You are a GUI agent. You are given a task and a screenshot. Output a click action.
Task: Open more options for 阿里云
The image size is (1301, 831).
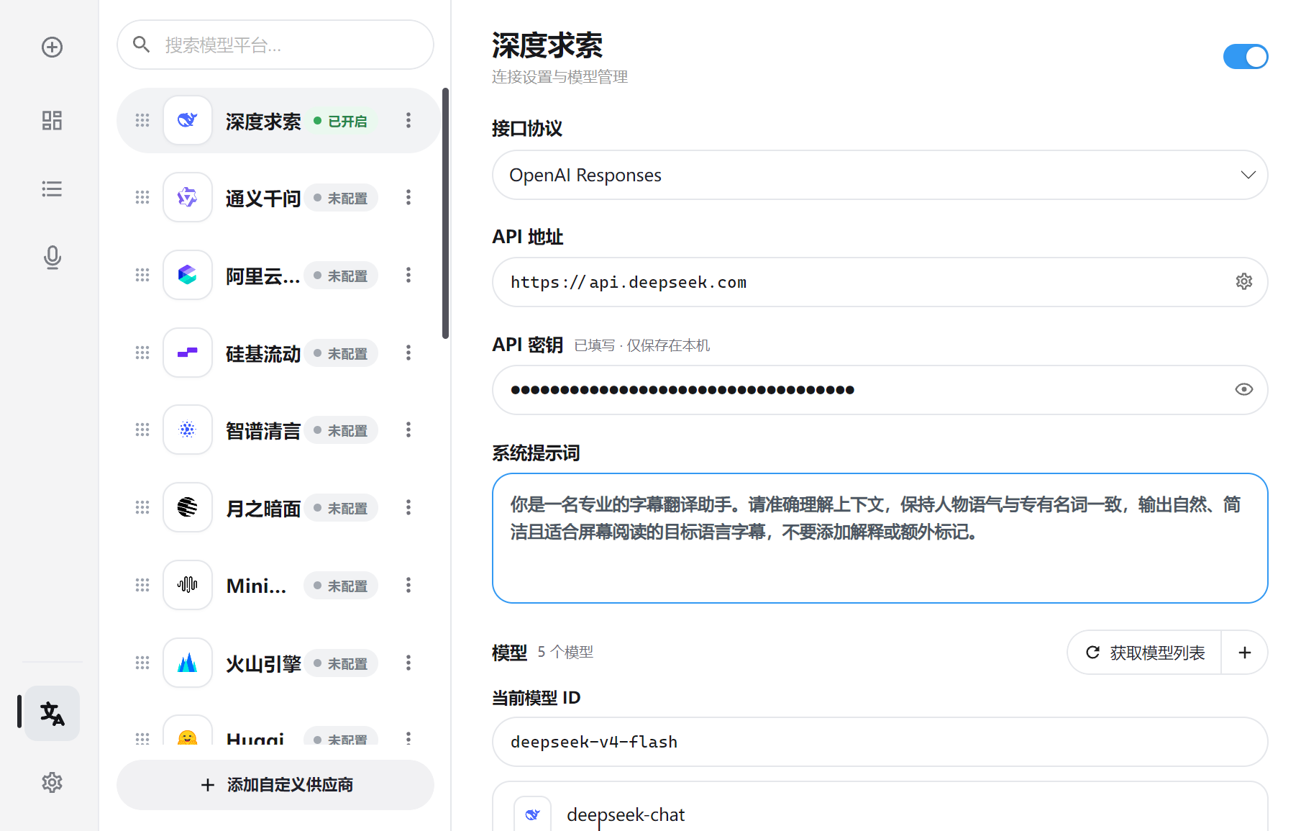408,275
